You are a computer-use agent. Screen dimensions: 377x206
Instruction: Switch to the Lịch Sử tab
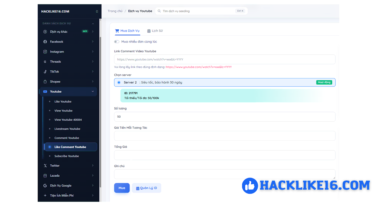[x=155, y=31]
